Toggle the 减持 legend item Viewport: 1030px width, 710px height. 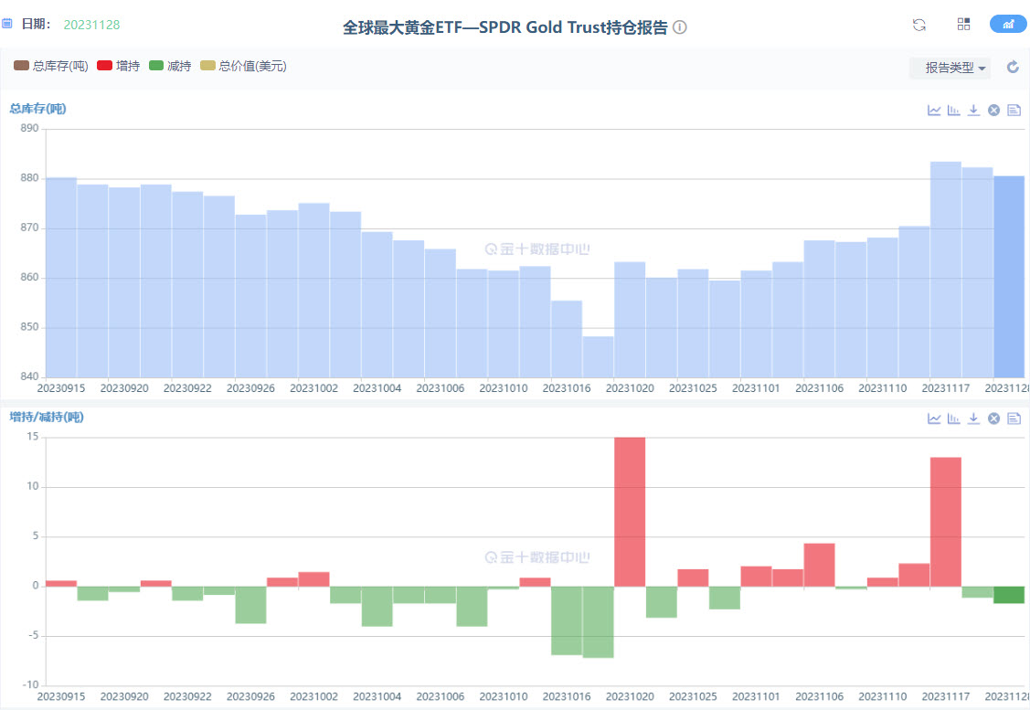(170, 66)
